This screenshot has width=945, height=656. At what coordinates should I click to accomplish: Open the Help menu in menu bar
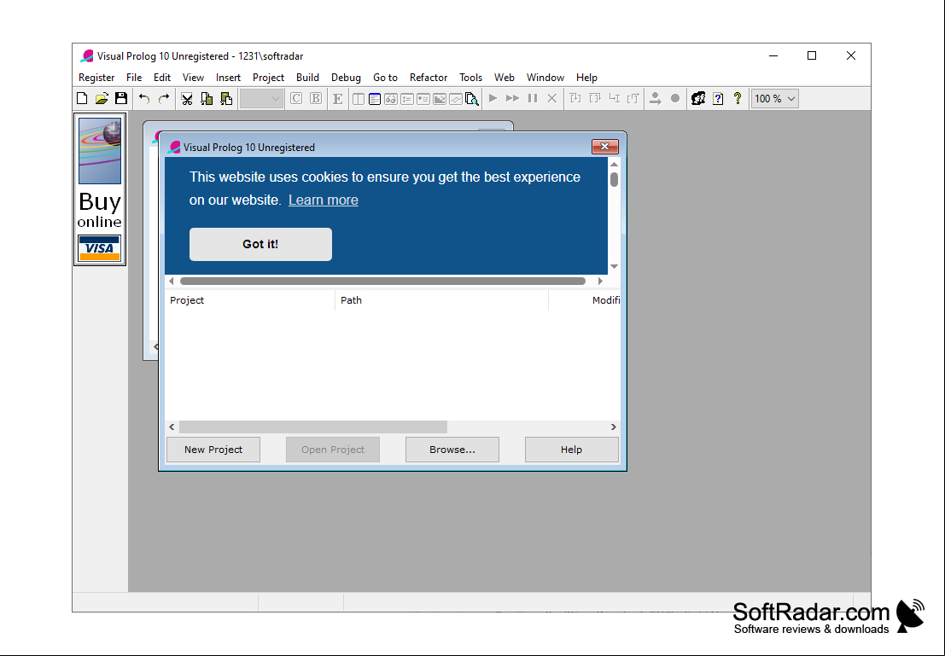pyautogui.click(x=586, y=77)
